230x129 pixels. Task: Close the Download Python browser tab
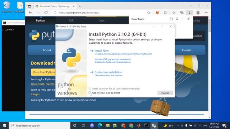tap(74, 6)
